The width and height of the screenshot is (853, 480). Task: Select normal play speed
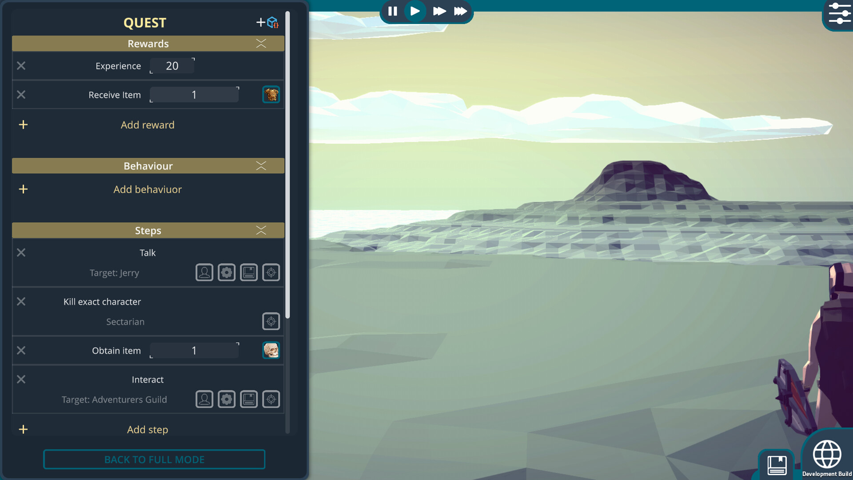click(415, 11)
